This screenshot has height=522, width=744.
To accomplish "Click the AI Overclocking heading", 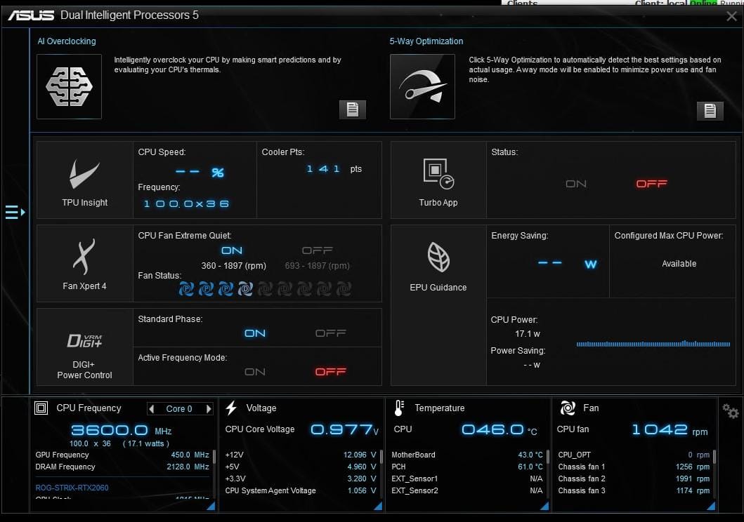I will click(67, 41).
